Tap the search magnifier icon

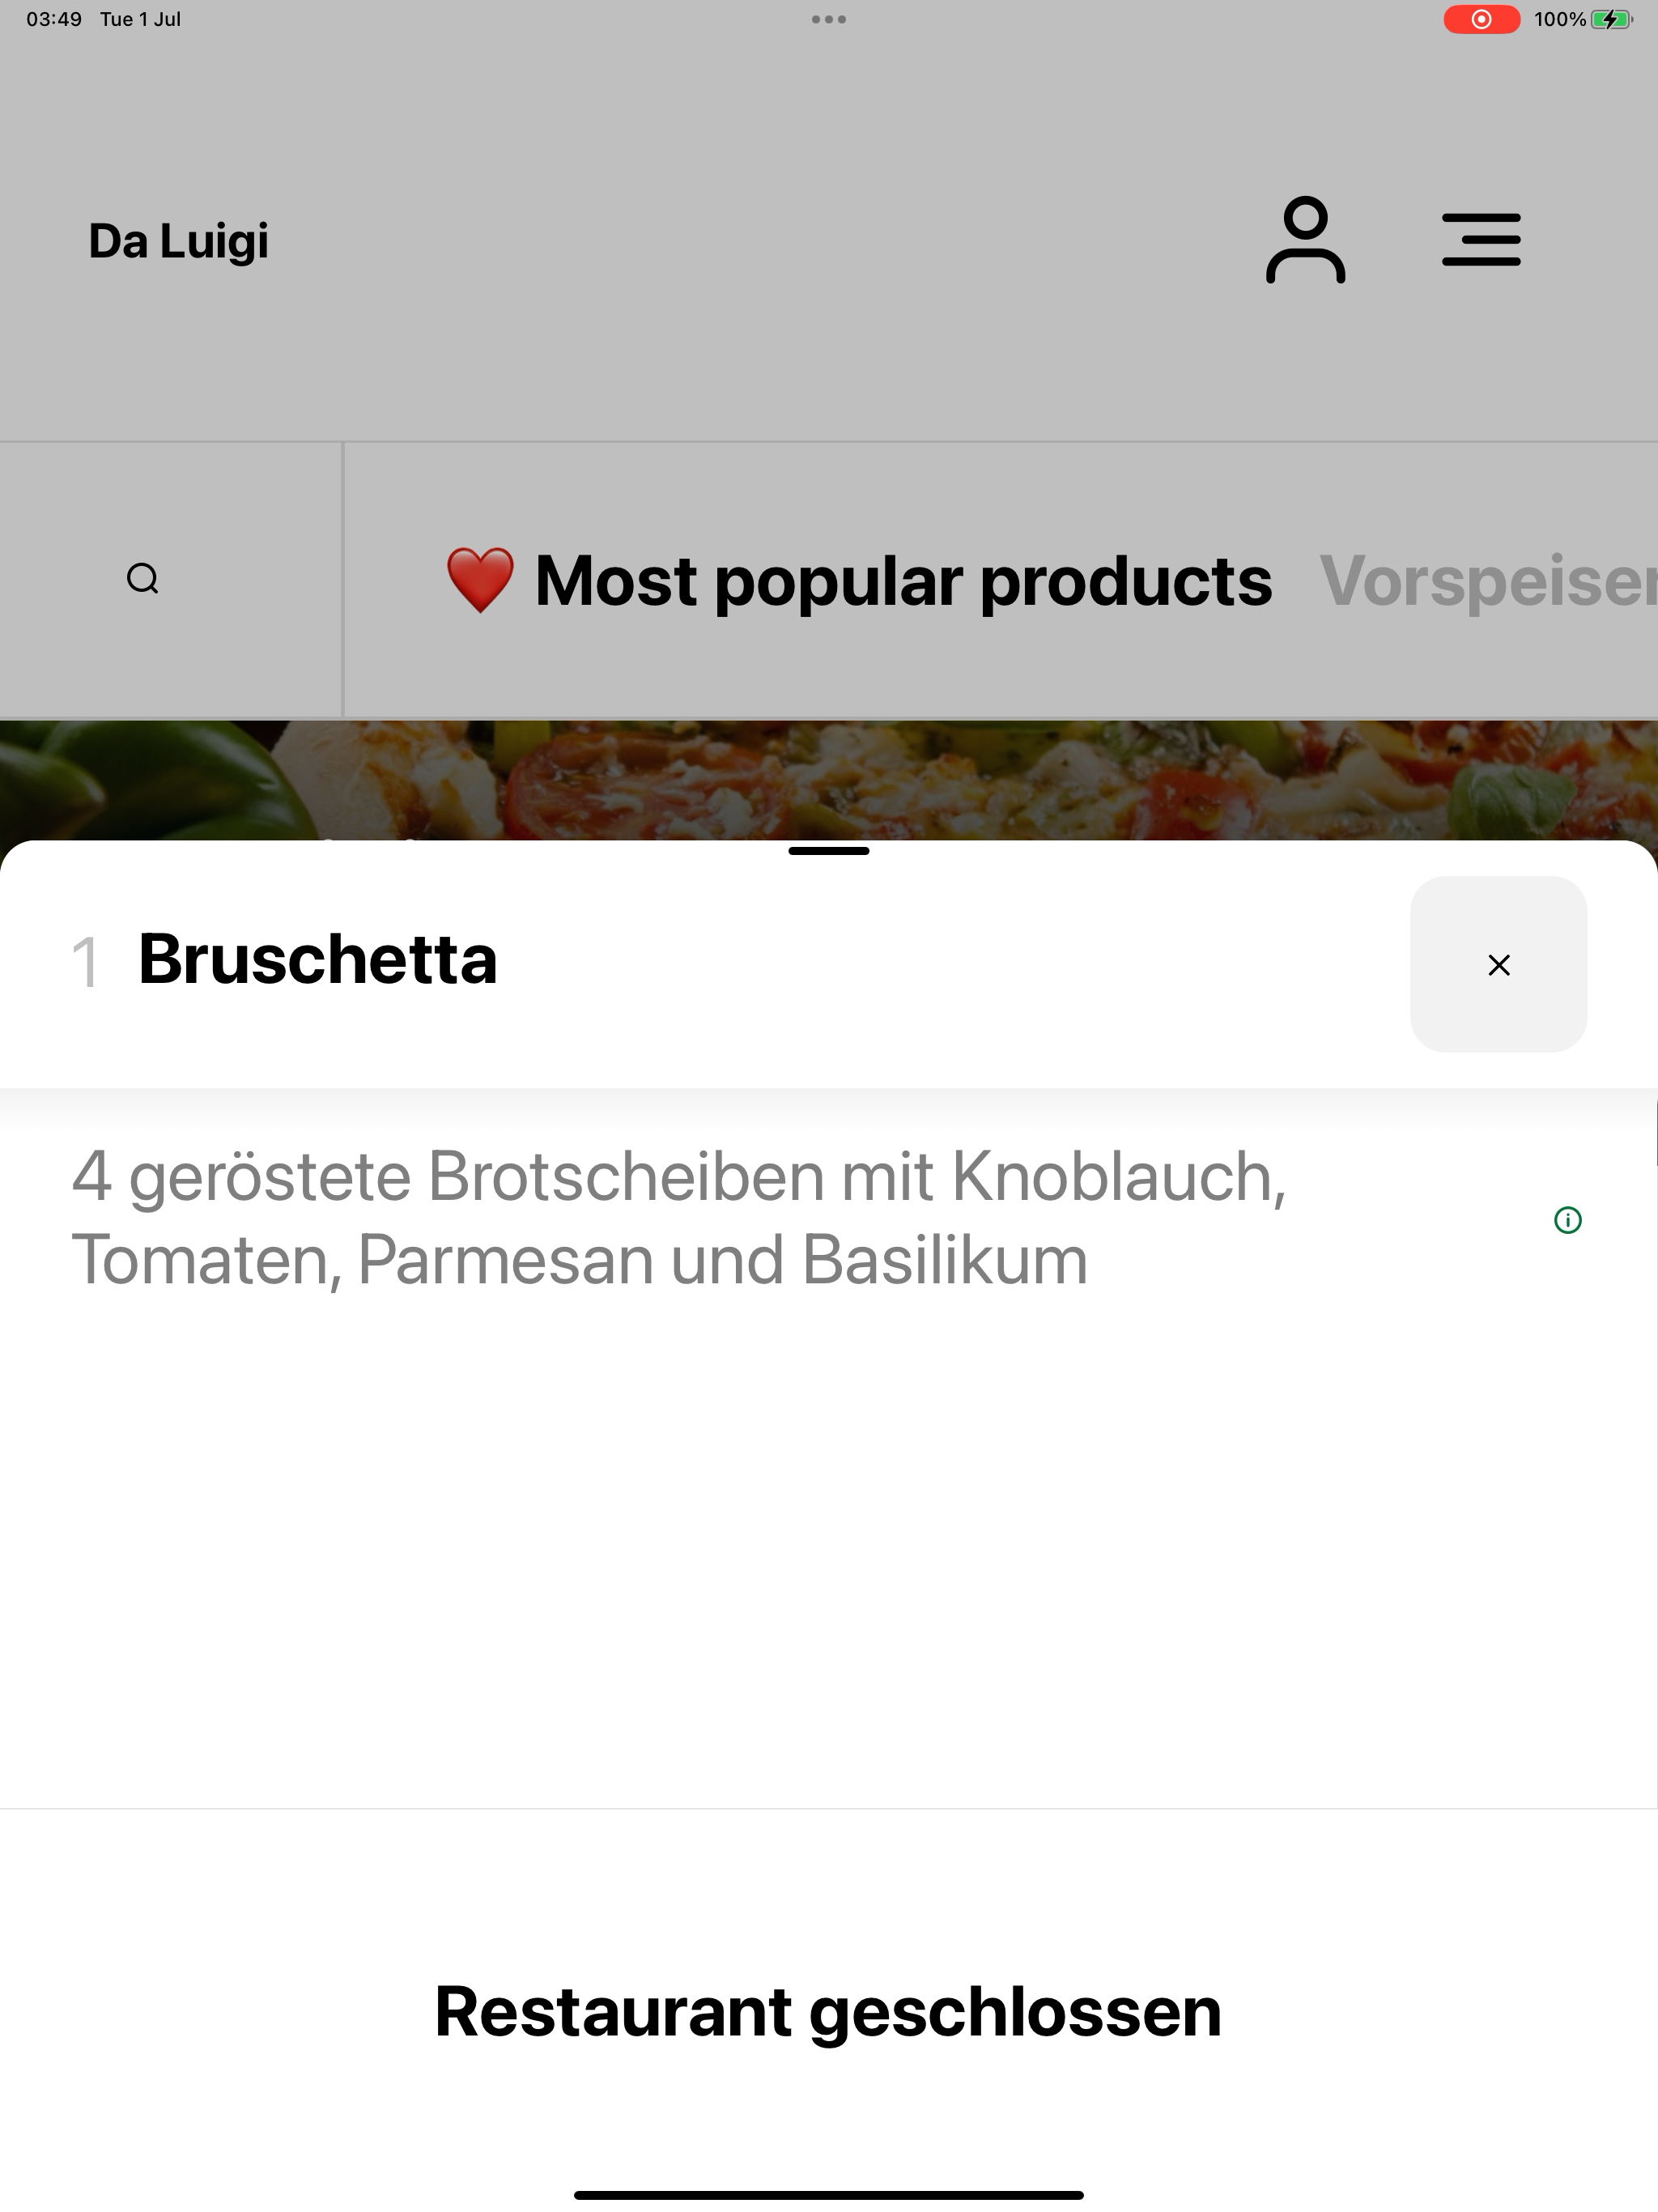point(143,579)
